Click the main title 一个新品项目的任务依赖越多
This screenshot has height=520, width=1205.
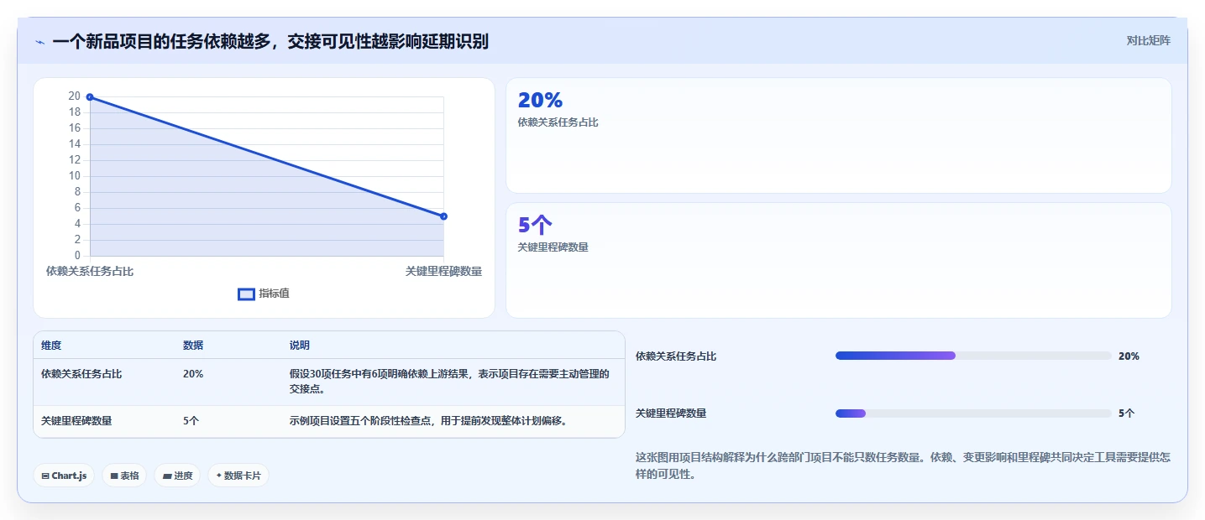pyautogui.click(x=270, y=41)
